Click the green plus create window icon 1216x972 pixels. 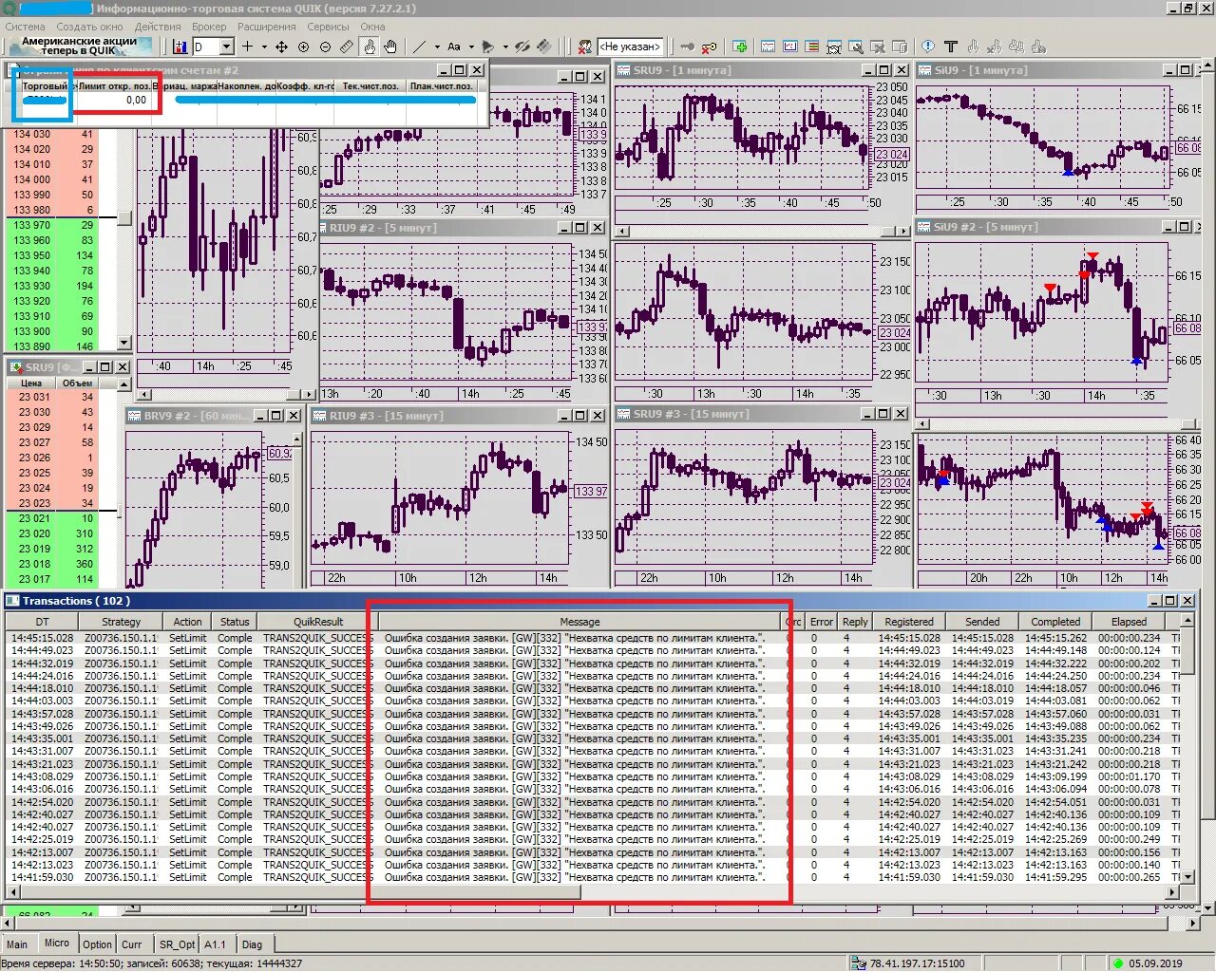[x=740, y=47]
